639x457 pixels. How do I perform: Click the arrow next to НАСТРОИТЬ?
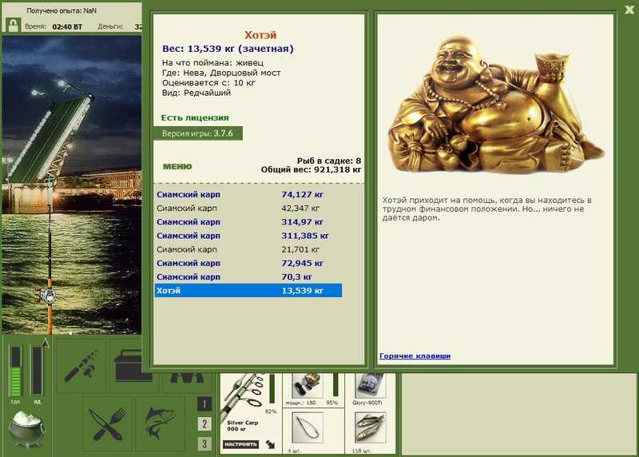270,444
